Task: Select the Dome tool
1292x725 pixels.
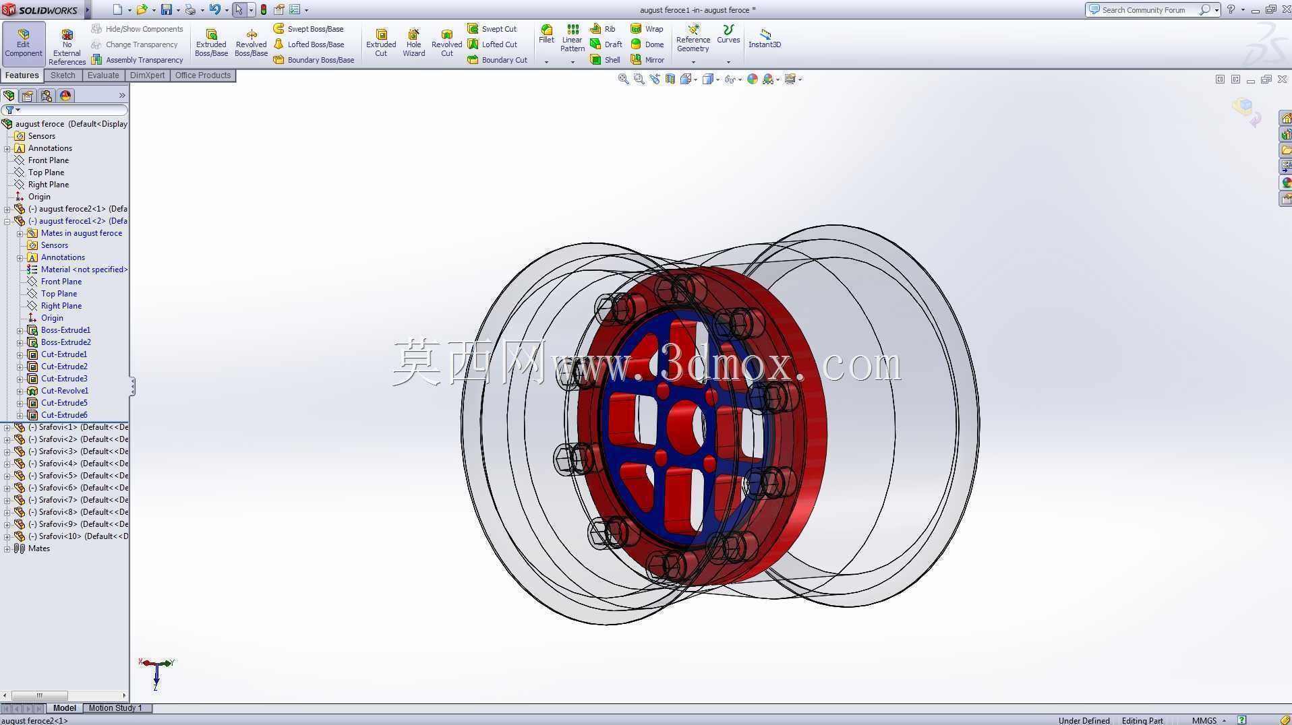Action: (x=647, y=44)
